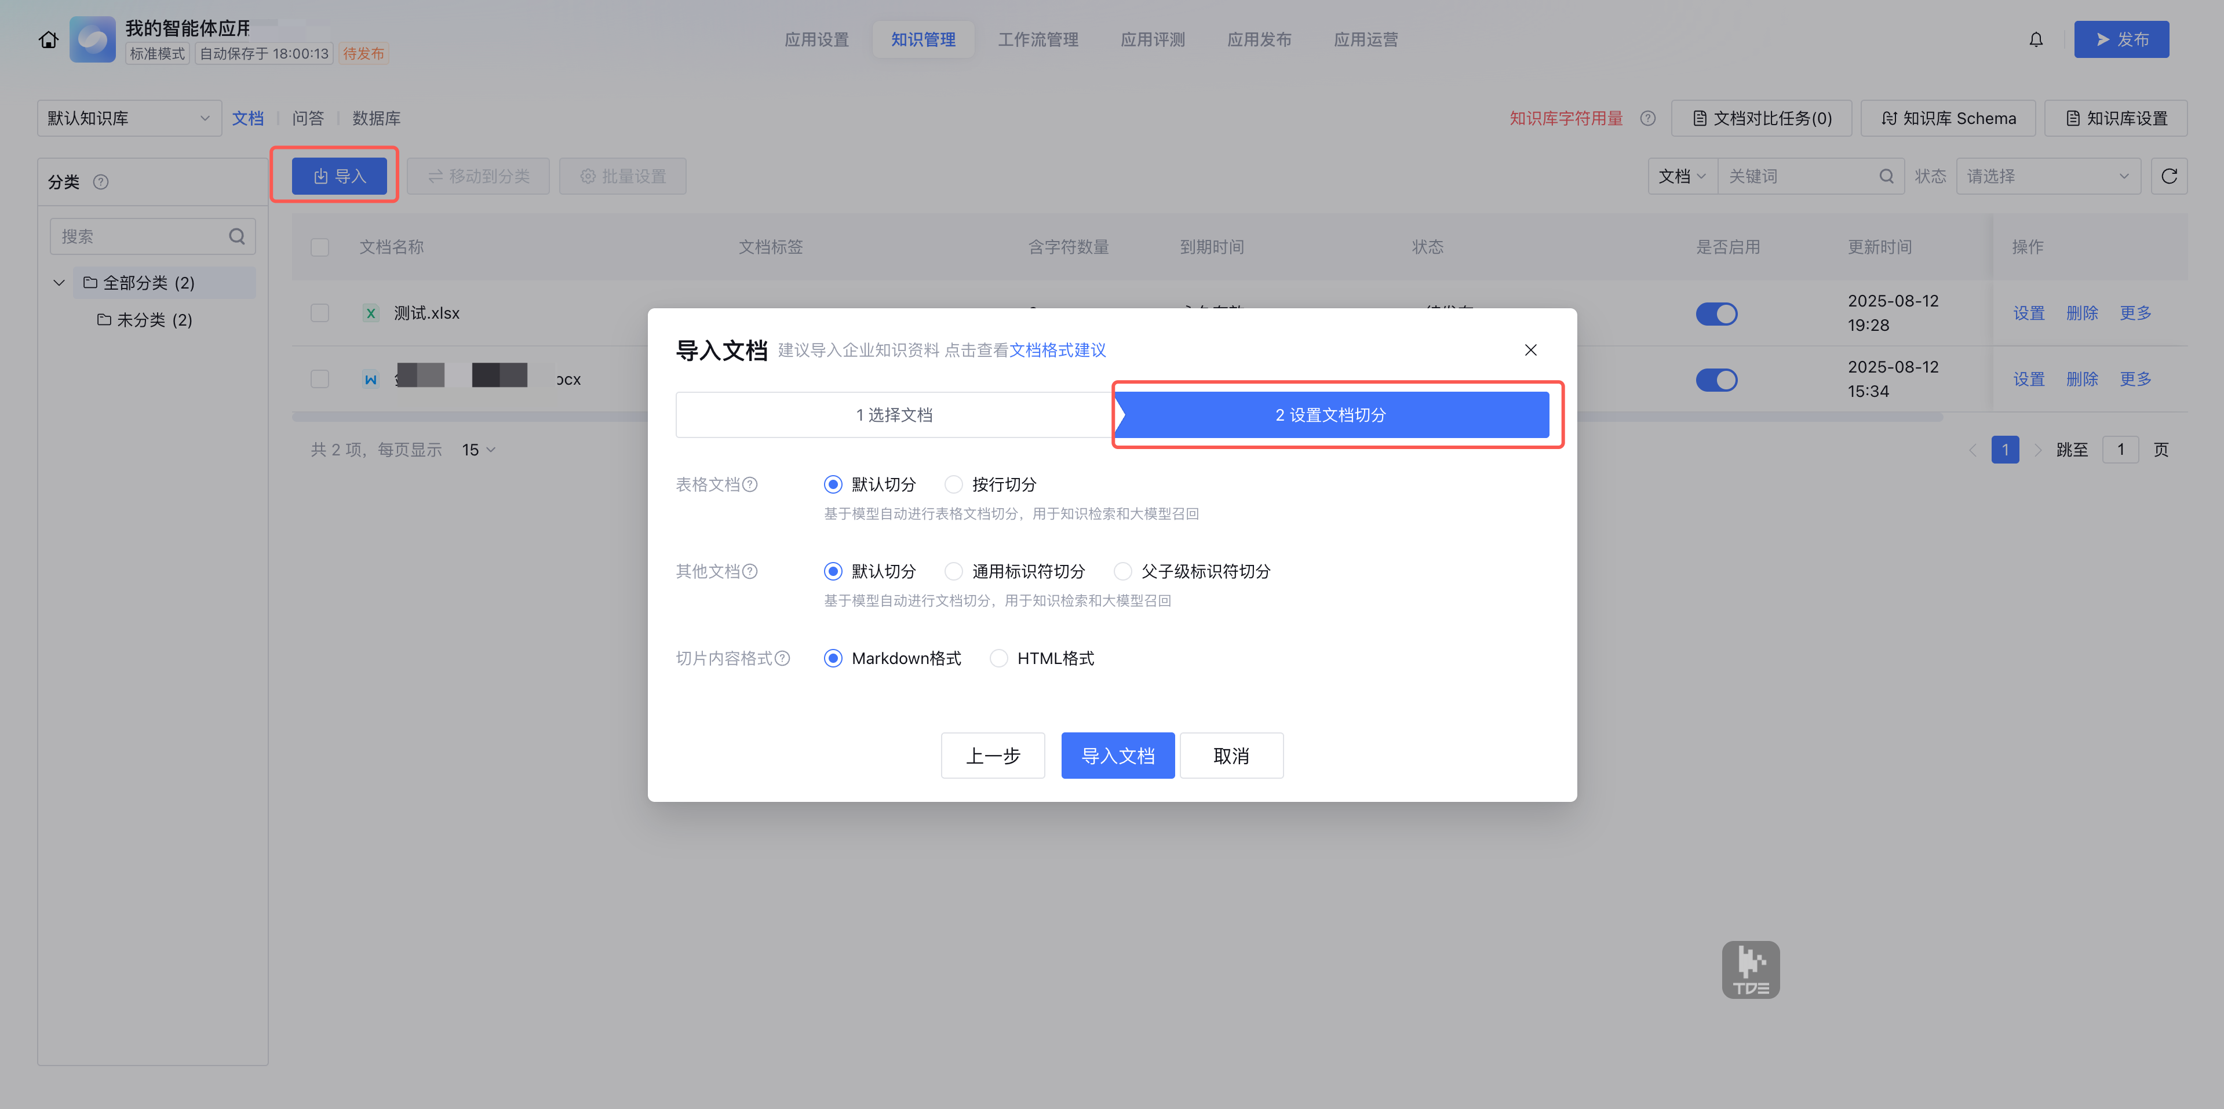This screenshot has height=1109, width=2224.
Task: Select 按行切分 radio option
Action: [x=954, y=484]
